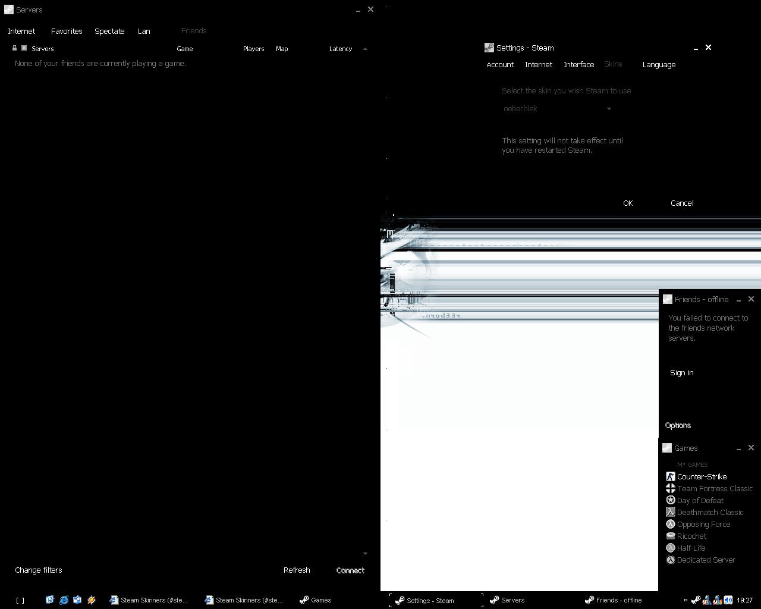
Task: Click Games window title icon
Action: click(667, 448)
